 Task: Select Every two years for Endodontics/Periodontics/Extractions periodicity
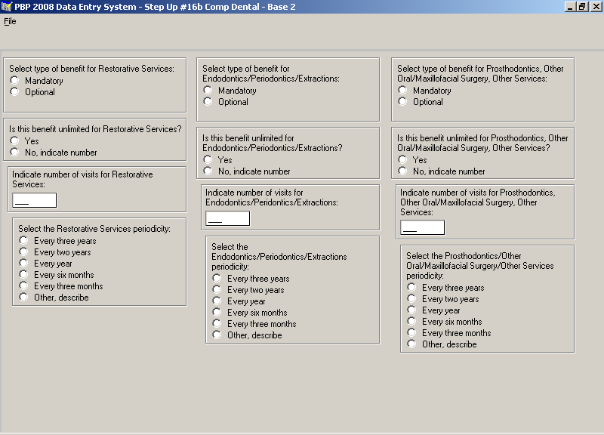(x=217, y=290)
